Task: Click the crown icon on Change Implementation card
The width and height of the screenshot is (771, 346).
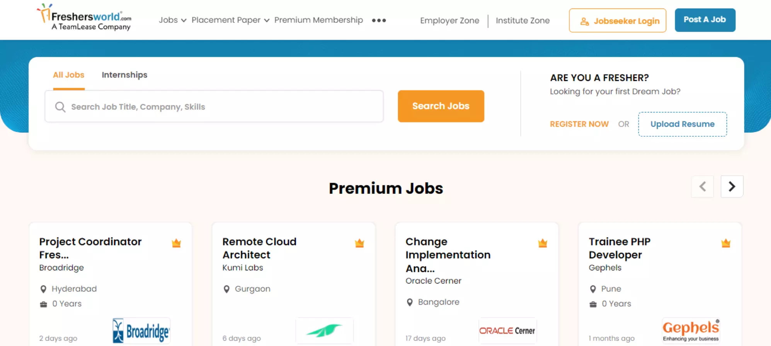Action: pyautogui.click(x=543, y=243)
